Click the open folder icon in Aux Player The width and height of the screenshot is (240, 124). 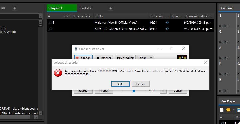point(228,110)
